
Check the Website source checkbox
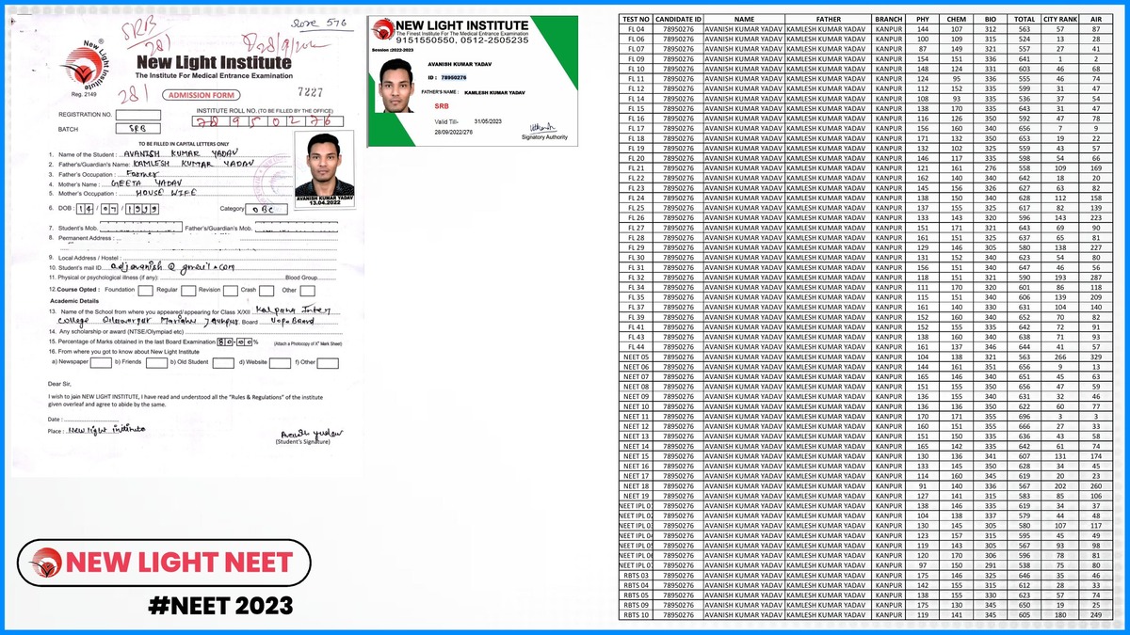click(x=280, y=362)
